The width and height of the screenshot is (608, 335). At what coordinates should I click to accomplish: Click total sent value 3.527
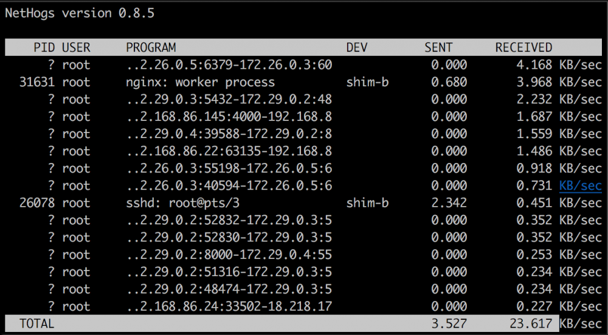click(x=449, y=323)
